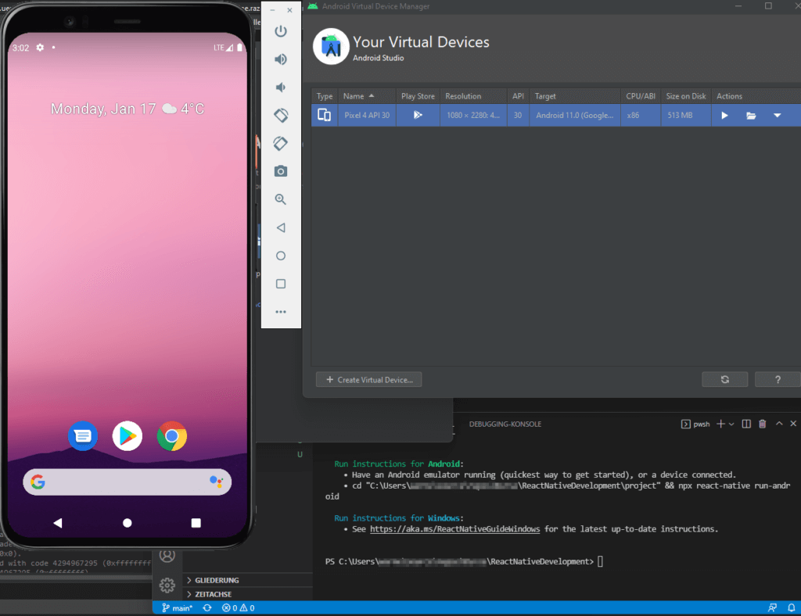
Task: Open extended controls via three-dots icon
Action: [280, 312]
